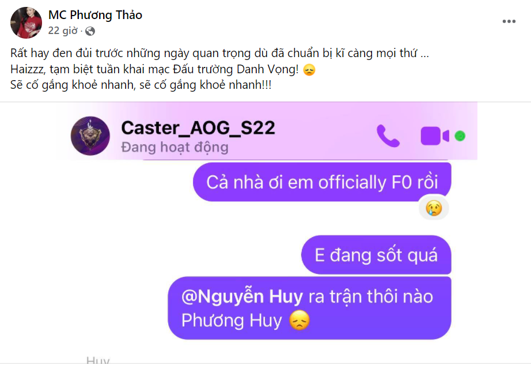Click the green active status dot
Screen dimensions: 531x365
pyautogui.click(x=460, y=136)
